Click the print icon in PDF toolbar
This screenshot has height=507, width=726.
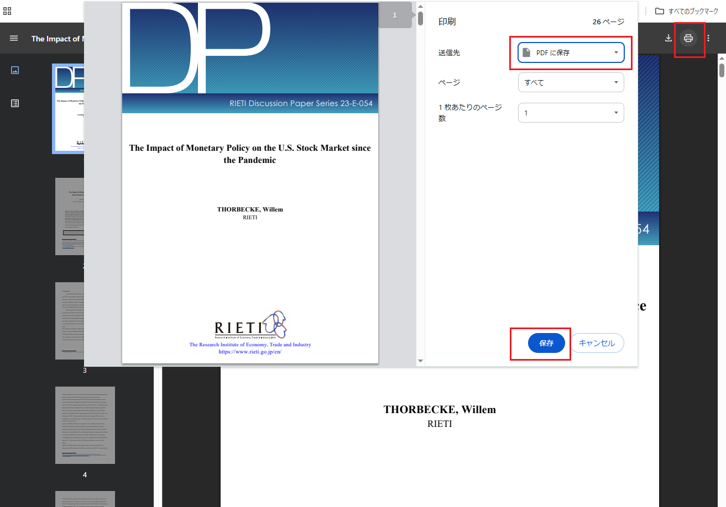pos(688,38)
